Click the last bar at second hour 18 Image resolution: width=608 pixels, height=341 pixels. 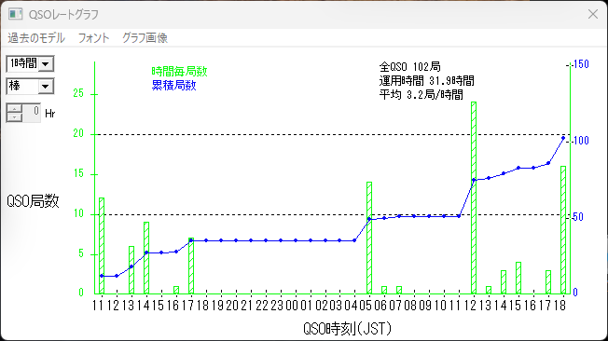[x=563, y=230]
